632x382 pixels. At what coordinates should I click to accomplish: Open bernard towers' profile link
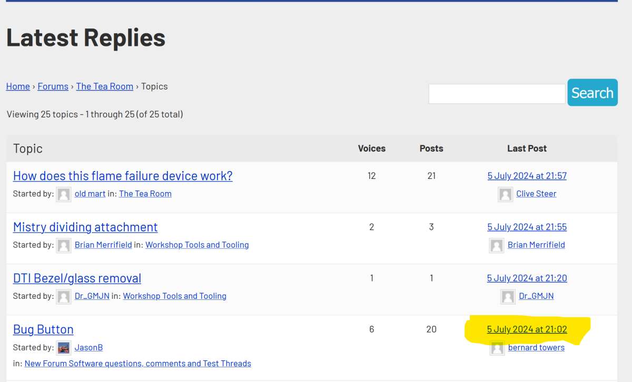(536, 347)
